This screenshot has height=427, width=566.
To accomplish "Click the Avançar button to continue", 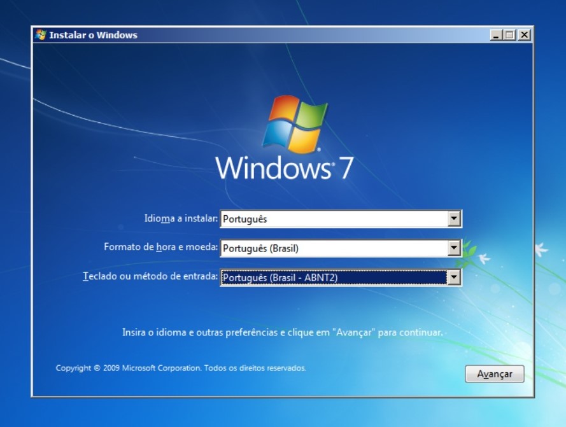I will (x=494, y=374).
